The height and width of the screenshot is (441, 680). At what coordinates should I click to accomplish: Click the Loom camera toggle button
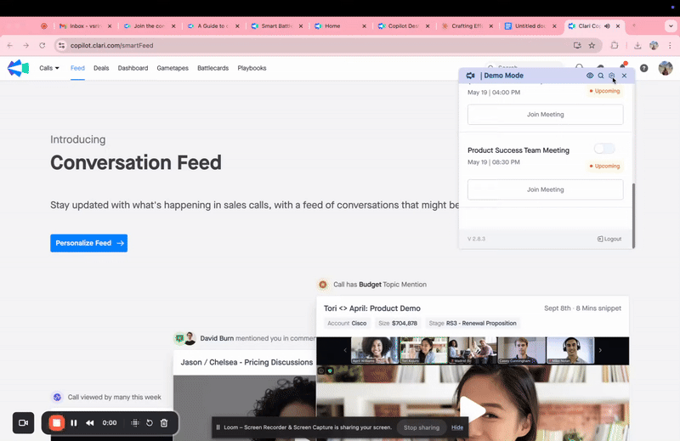[x=24, y=423]
